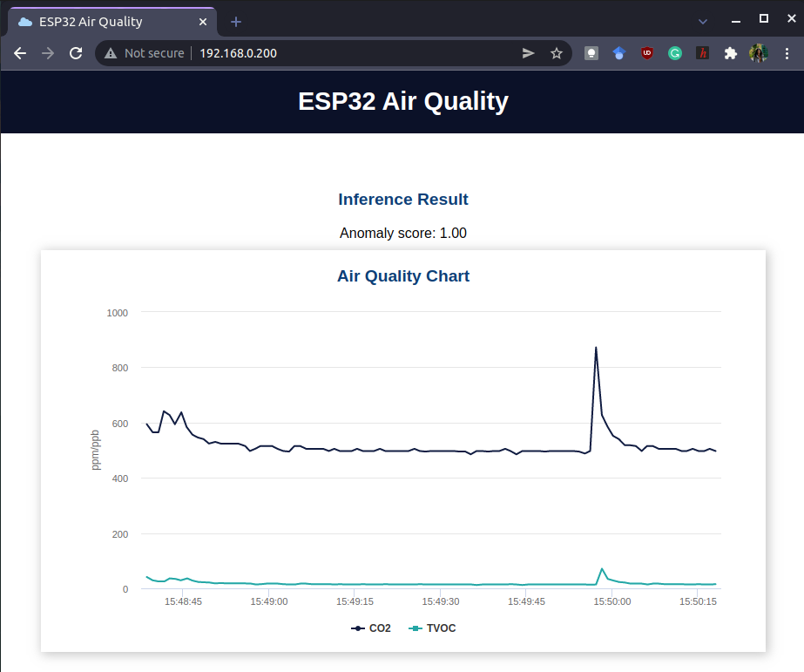Viewport: 804px width, 672px height.
Task: Open the Extensions puzzle piece menu
Action: (x=731, y=53)
